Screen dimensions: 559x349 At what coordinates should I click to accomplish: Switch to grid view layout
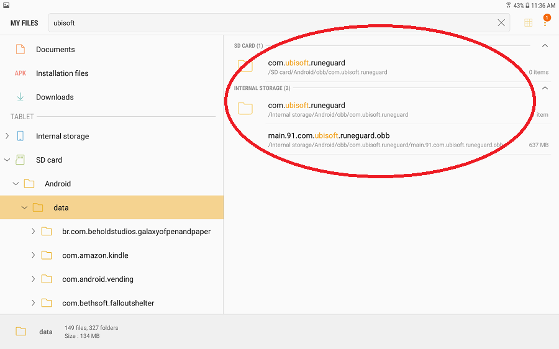[x=528, y=23]
